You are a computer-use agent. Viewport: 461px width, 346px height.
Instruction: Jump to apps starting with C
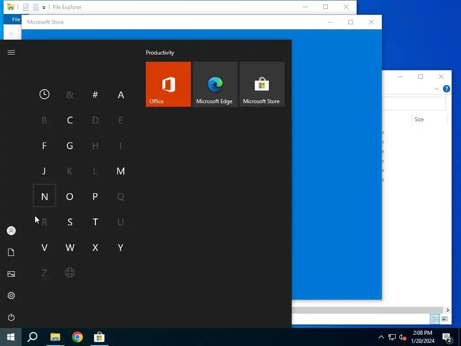[70, 120]
